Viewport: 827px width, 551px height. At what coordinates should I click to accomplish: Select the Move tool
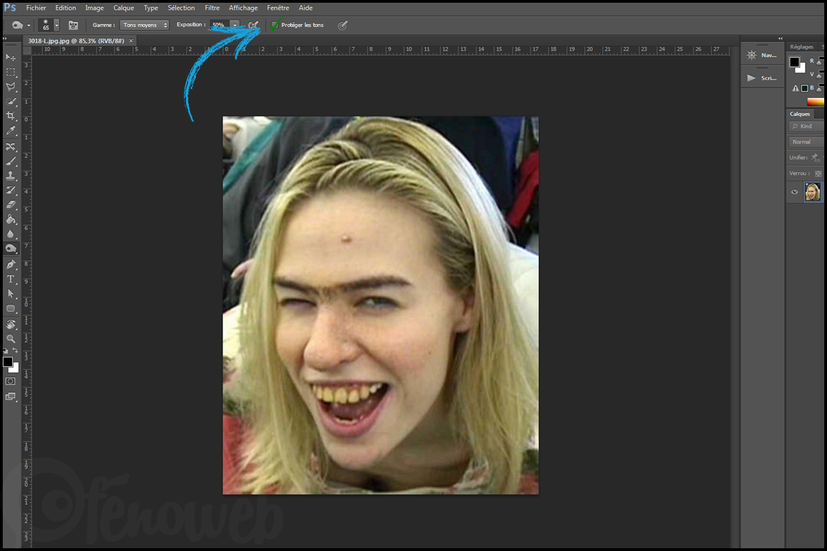pos(10,56)
